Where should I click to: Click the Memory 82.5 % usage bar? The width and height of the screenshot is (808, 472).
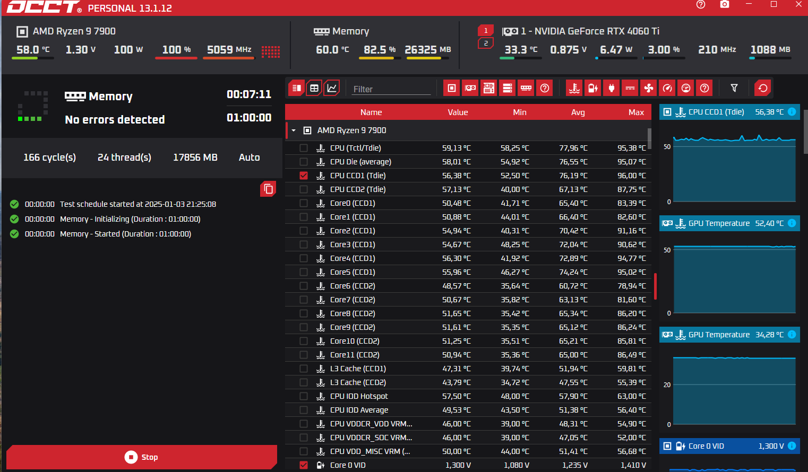coord(380,58)
